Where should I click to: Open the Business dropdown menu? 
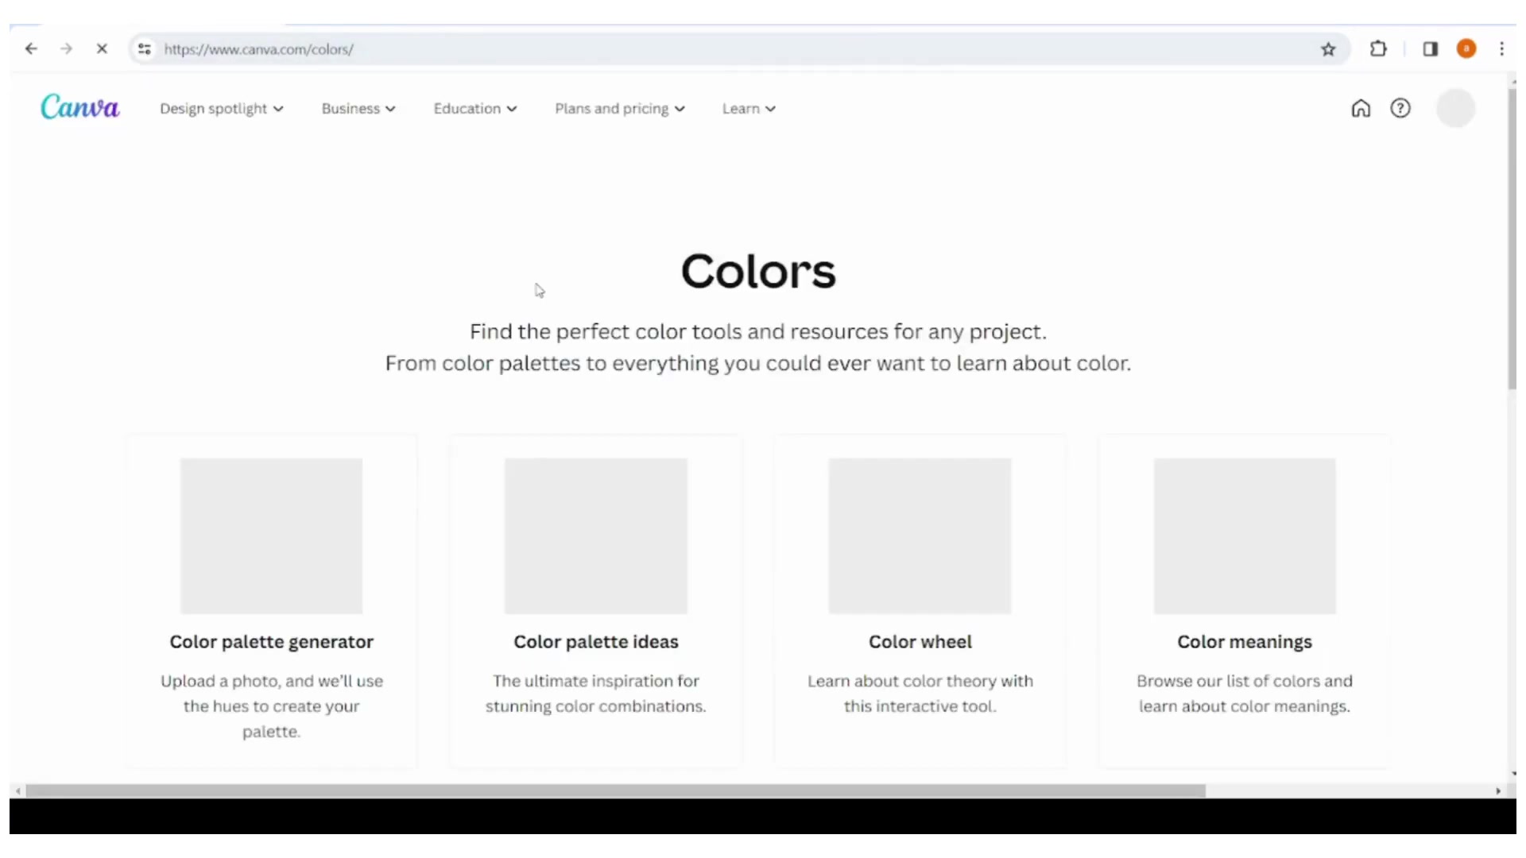pyautogui.click(x=358, y=108)
